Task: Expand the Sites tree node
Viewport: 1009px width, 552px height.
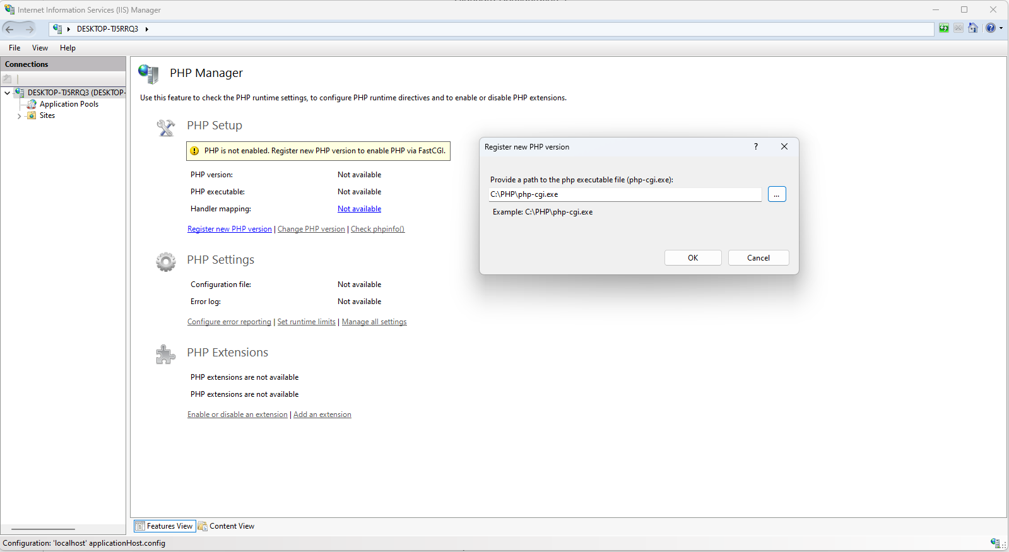Action: (19, 116)
